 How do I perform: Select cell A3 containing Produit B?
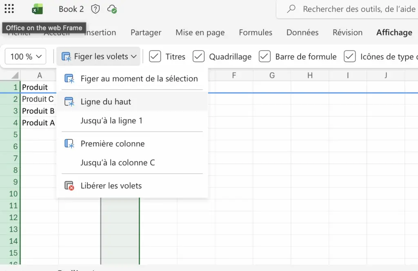pos(38,111)
